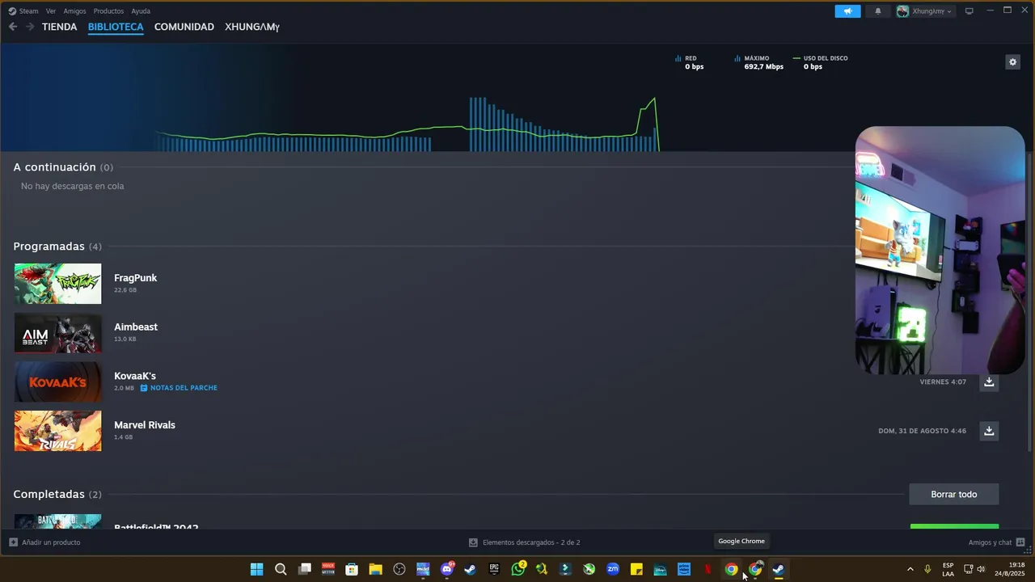The width and height of the screenshot is (1035, 582).
Task: Click the MÁXIMO 692,7 Mbps legend
Action: (758, 62)
